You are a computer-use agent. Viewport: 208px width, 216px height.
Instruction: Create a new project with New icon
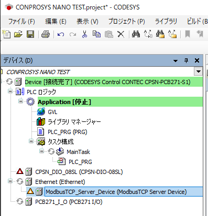[6, 34]
